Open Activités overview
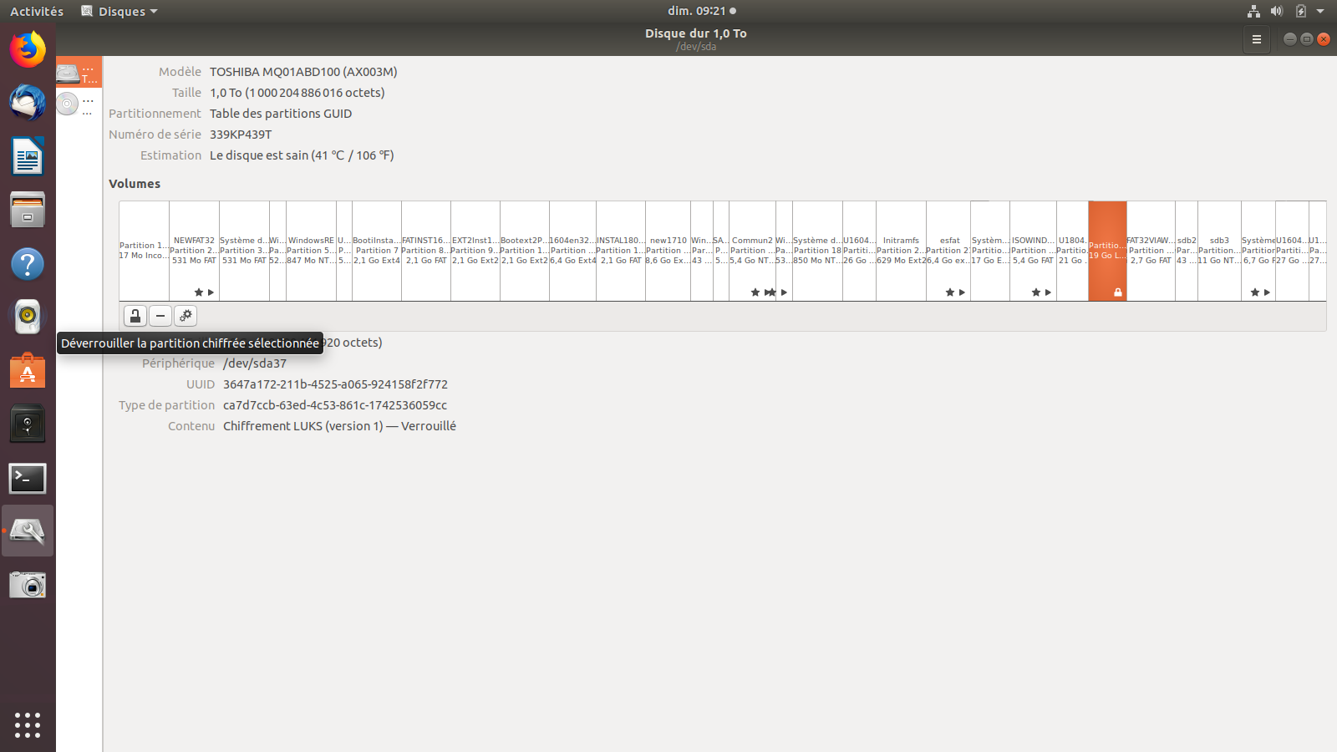This screenshot has width=1337, height=752. (x=37, y=11)
